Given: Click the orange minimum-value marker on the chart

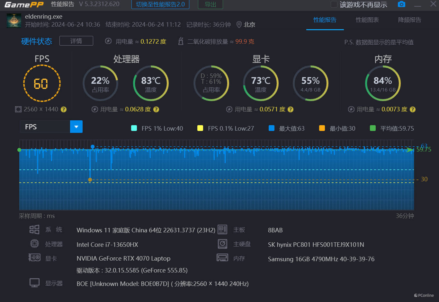Looking at the screenshot, I should point(90,180).
